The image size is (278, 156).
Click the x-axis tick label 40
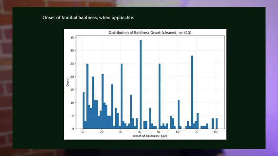140,132
